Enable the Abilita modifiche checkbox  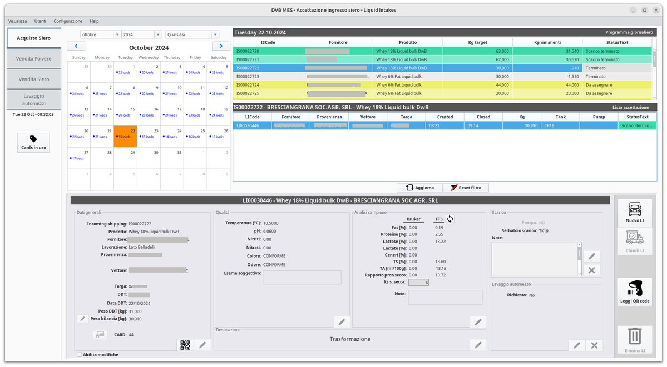coord(79,355)
